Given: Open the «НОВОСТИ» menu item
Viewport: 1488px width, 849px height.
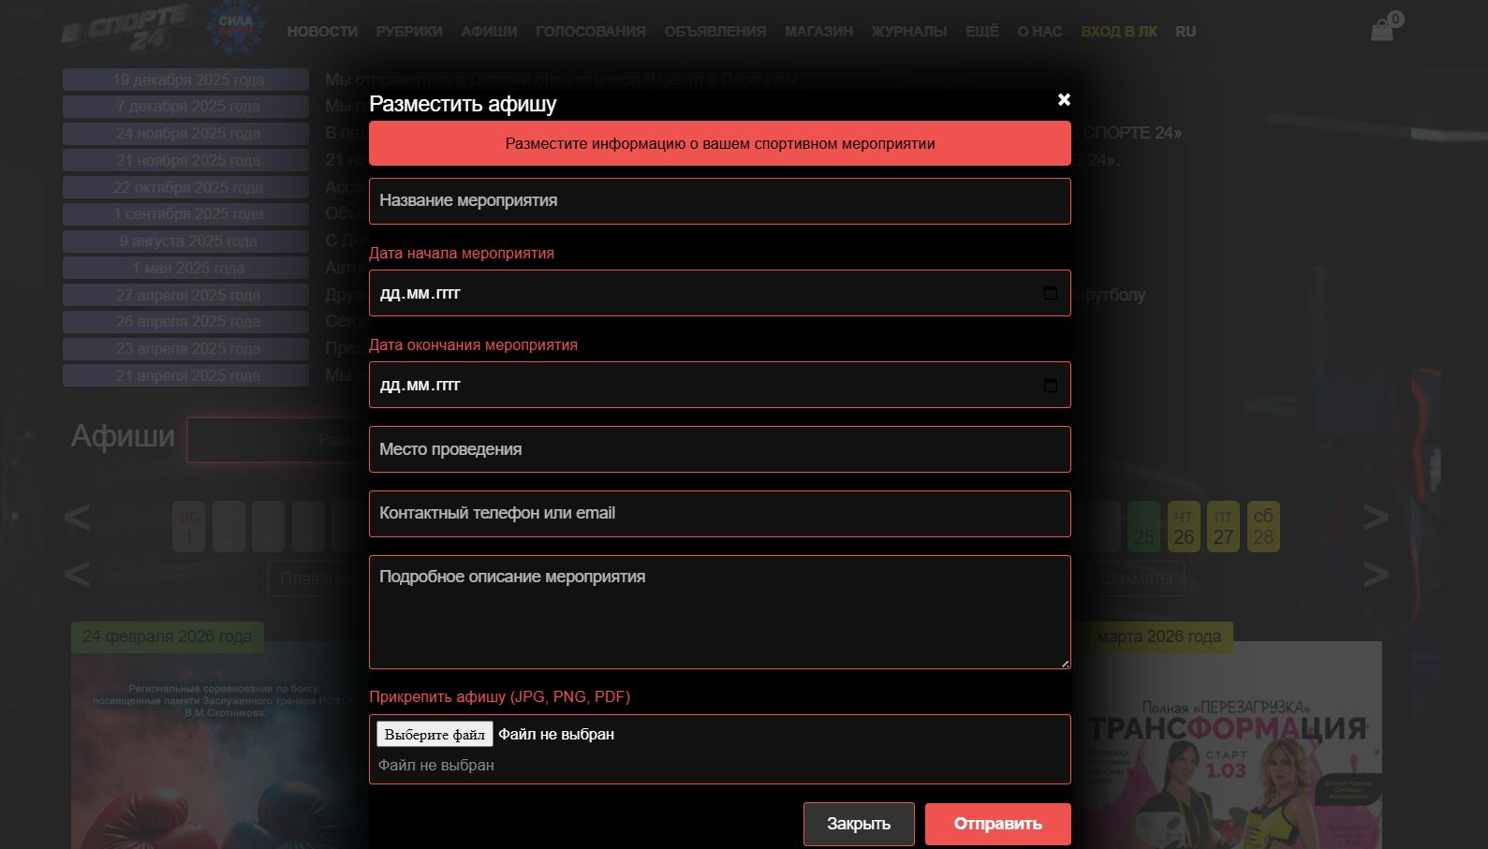Looking at the screenshot, I should pyautogui.click(x=322, y=31).
